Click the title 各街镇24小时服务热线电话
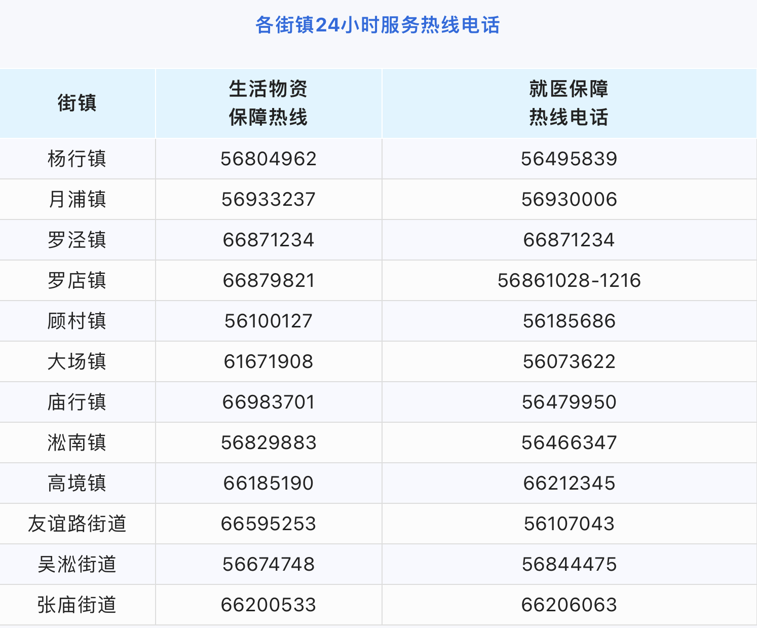 point(377,25)
